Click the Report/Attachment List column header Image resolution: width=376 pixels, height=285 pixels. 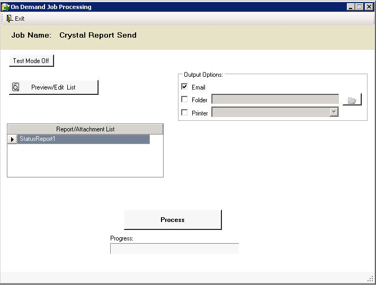85,129
